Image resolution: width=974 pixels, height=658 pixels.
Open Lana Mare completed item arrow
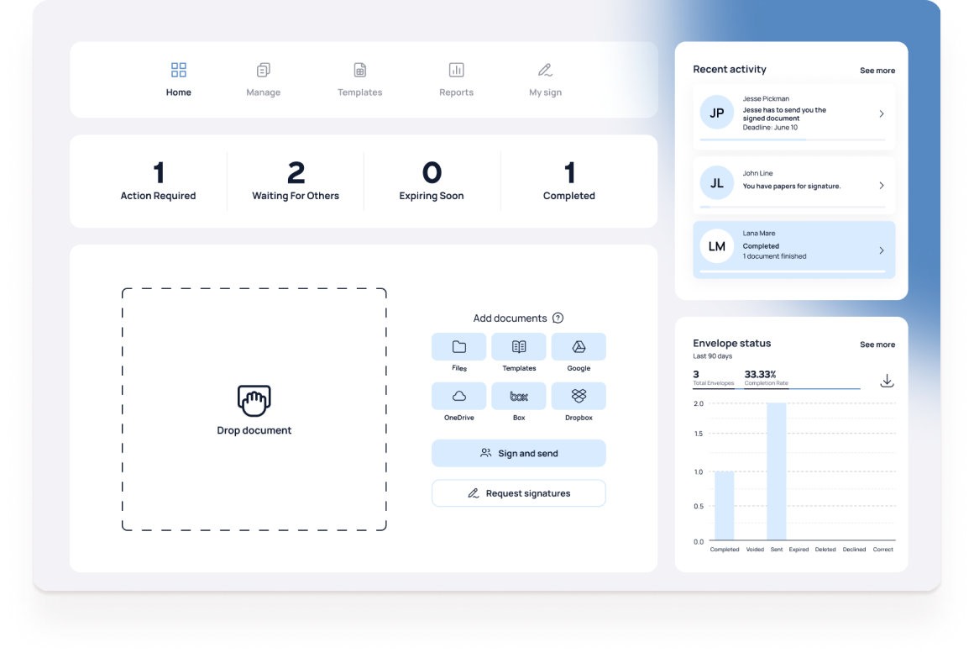[881, 250]
